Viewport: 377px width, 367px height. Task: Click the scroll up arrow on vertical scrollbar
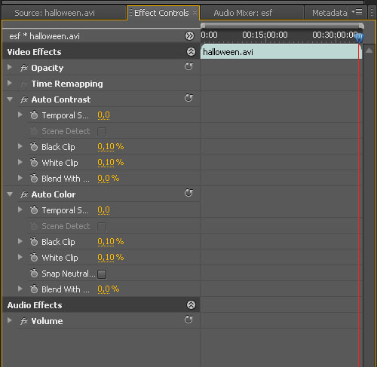[x=369, y=50]
